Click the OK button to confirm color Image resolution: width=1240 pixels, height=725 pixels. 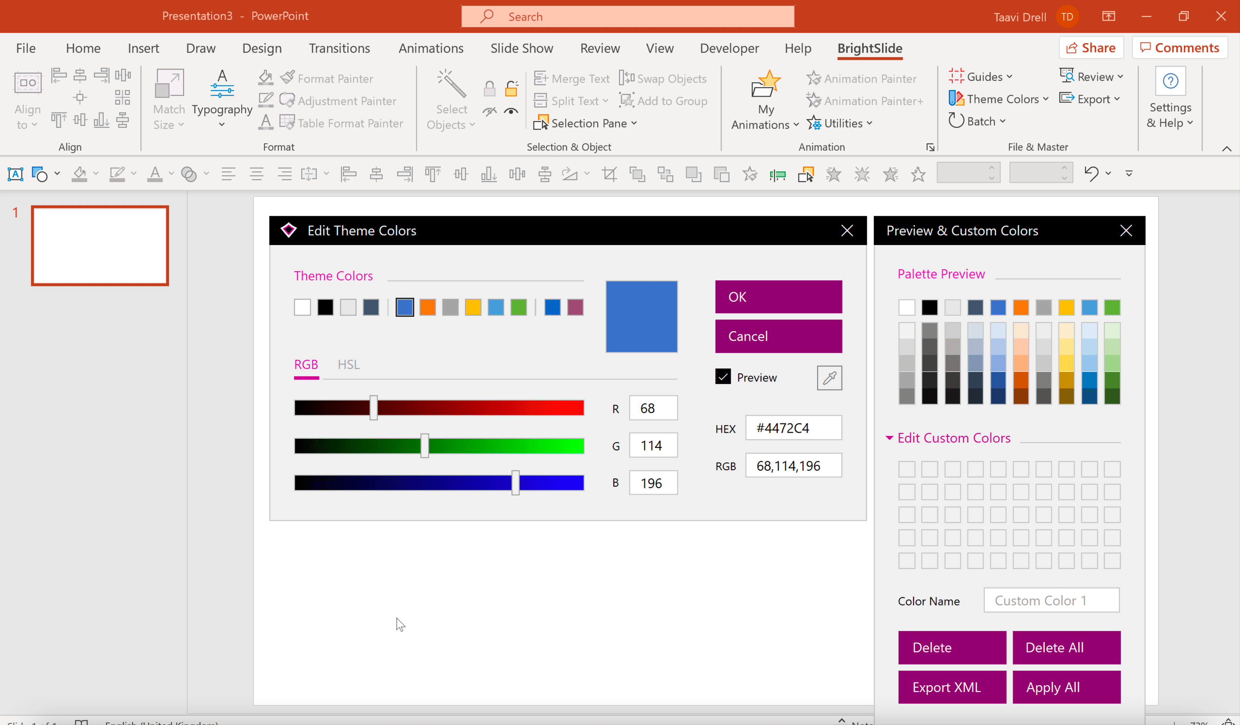pyautogui.click(x=778, y=296)
